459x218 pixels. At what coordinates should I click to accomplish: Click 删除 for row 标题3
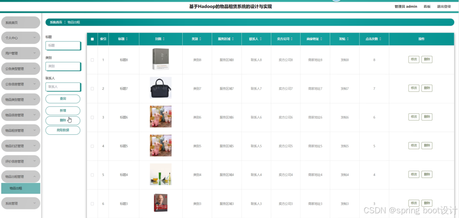(427, 203)
